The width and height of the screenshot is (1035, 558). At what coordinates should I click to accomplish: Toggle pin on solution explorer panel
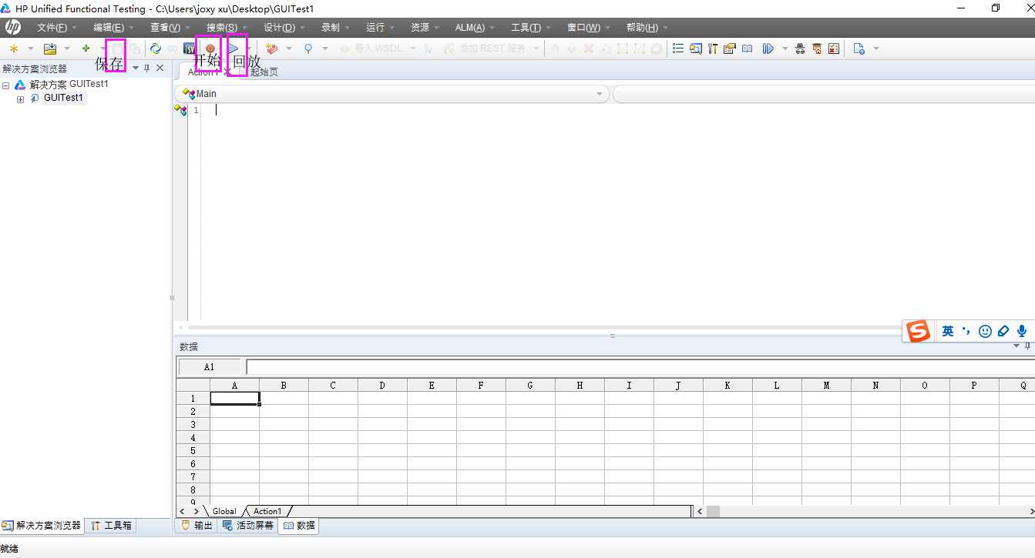tap(147, 68)
